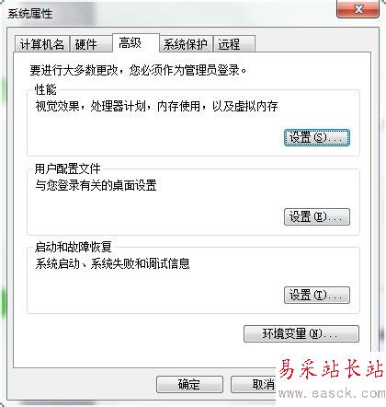Click the 启动和故障恢复 group label
Image resolution: width=386 pixels, height=407 pixels.
click(74, 247)
